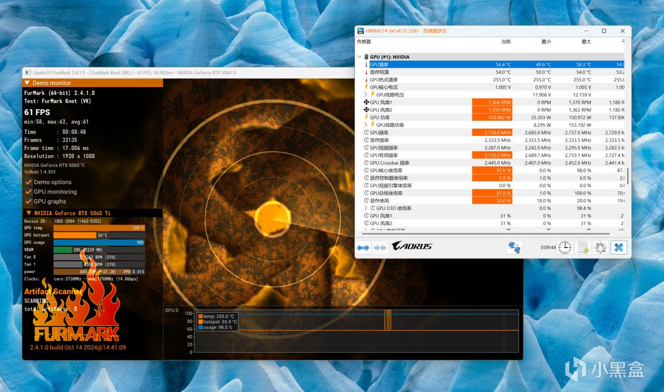The image size is (664, 392).
Task: Click the fan icon on the 1,364 RPM row
Action: pos(366,103)
